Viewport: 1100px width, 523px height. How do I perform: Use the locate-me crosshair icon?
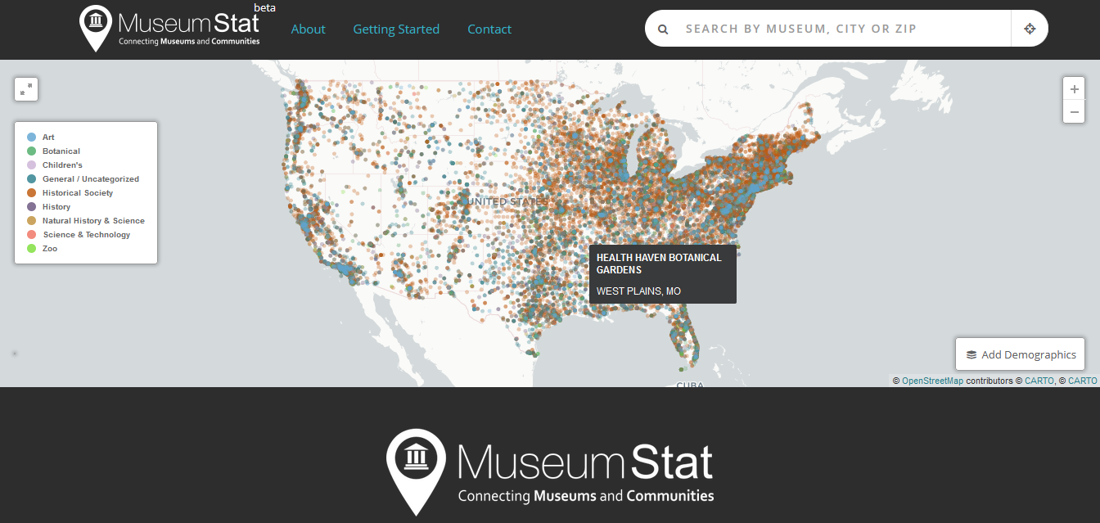(1030, 29)
